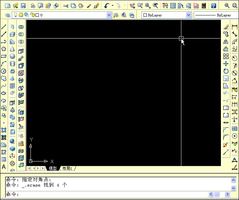Click the Save diskette icon

[x=23, y=6]
